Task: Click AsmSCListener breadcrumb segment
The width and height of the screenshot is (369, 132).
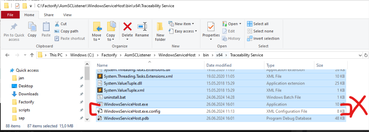Action: pos(138,55)
